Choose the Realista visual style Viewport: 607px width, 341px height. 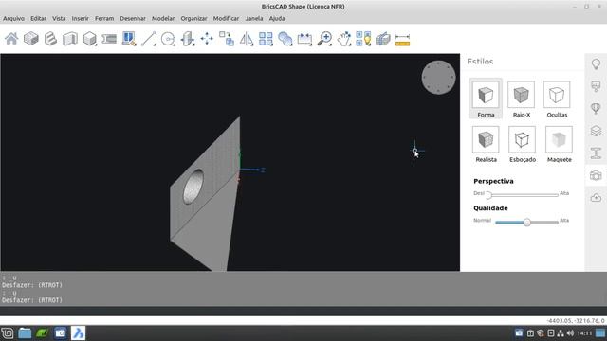(486, 143)
